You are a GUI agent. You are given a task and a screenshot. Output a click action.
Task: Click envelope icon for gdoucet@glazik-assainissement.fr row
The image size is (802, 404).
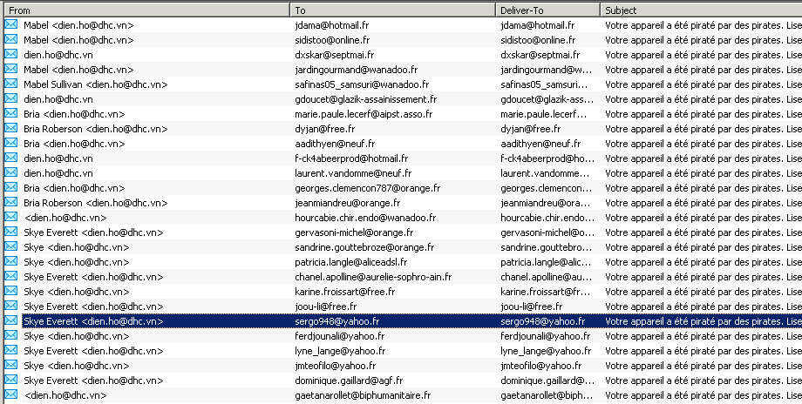[x=10, y=98]
